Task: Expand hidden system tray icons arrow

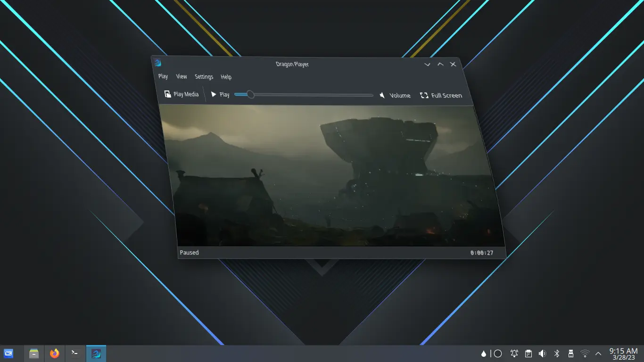Action: 598,354
